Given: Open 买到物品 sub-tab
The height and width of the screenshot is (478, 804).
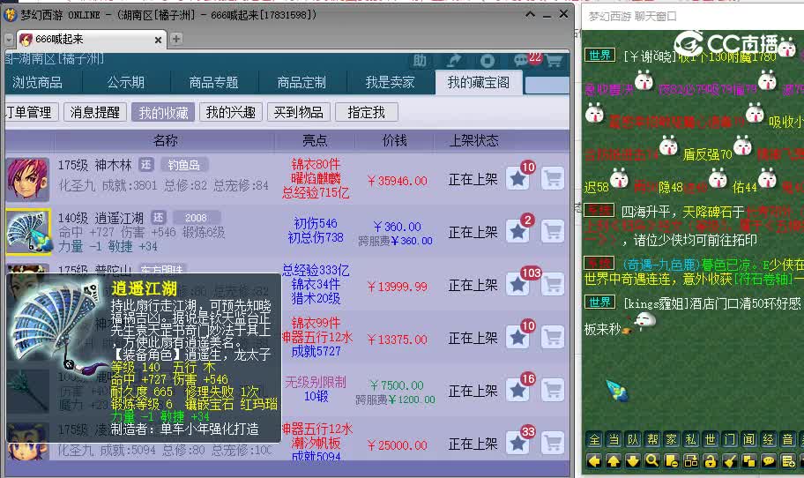Looking at the screenshot, I should [x=299, y=112].
